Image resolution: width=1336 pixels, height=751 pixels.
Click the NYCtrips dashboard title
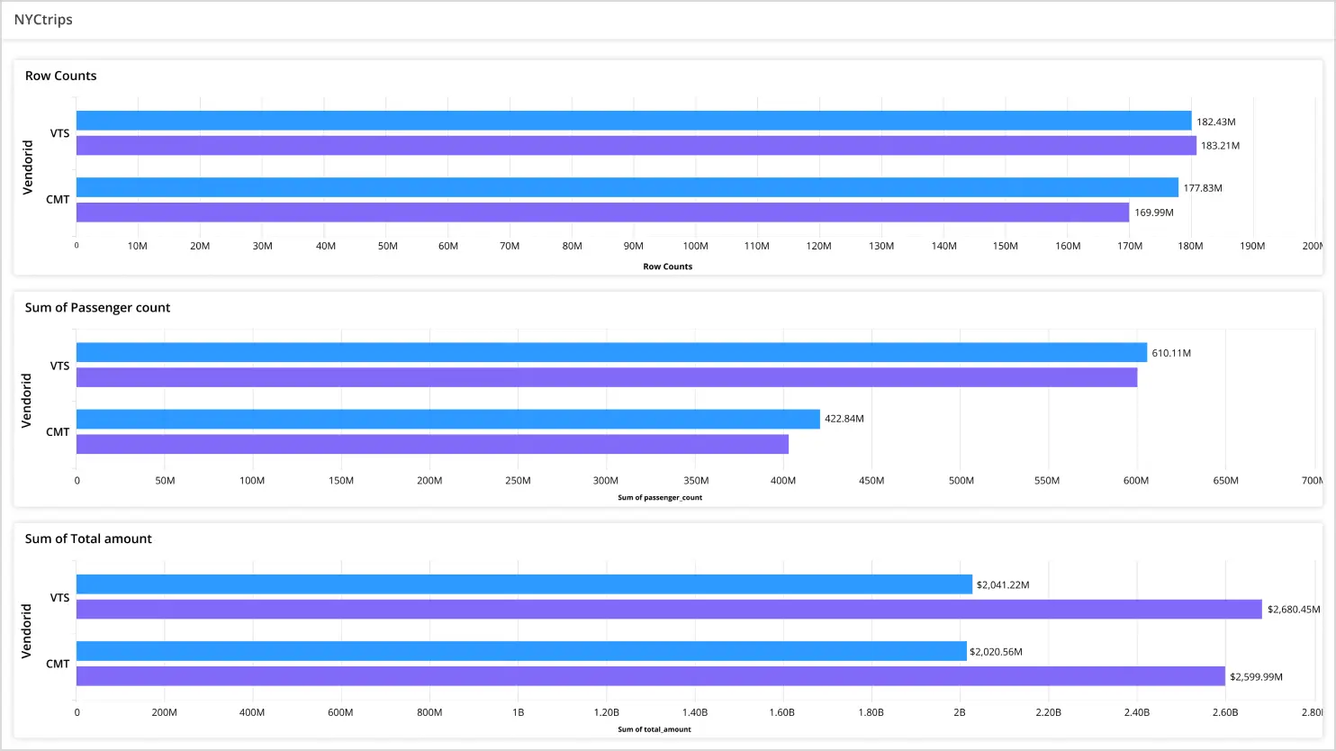pos(43,20)
